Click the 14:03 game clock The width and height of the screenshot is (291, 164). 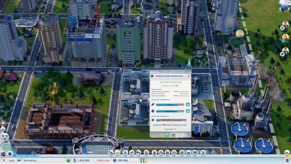tap(11, 160)
